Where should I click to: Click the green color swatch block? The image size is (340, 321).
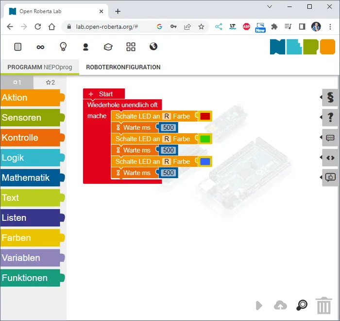[x=205, y=139]
